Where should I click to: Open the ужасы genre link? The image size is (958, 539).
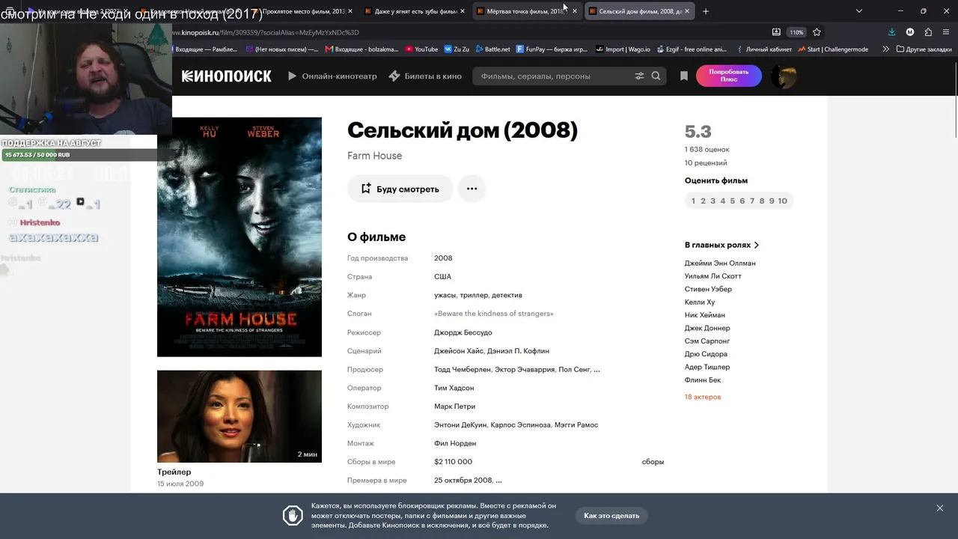445,295
